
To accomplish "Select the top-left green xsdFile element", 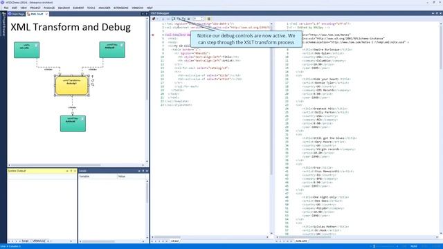I will pyautogui.click(x=26, y=50).
